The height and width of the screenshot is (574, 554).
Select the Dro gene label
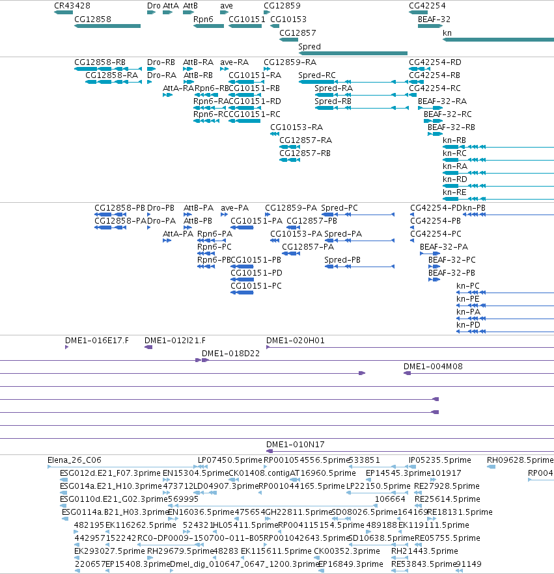tap(154, 6)
